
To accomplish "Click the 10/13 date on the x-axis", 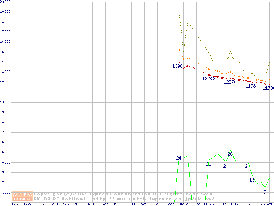I will [x=183, y=204].
